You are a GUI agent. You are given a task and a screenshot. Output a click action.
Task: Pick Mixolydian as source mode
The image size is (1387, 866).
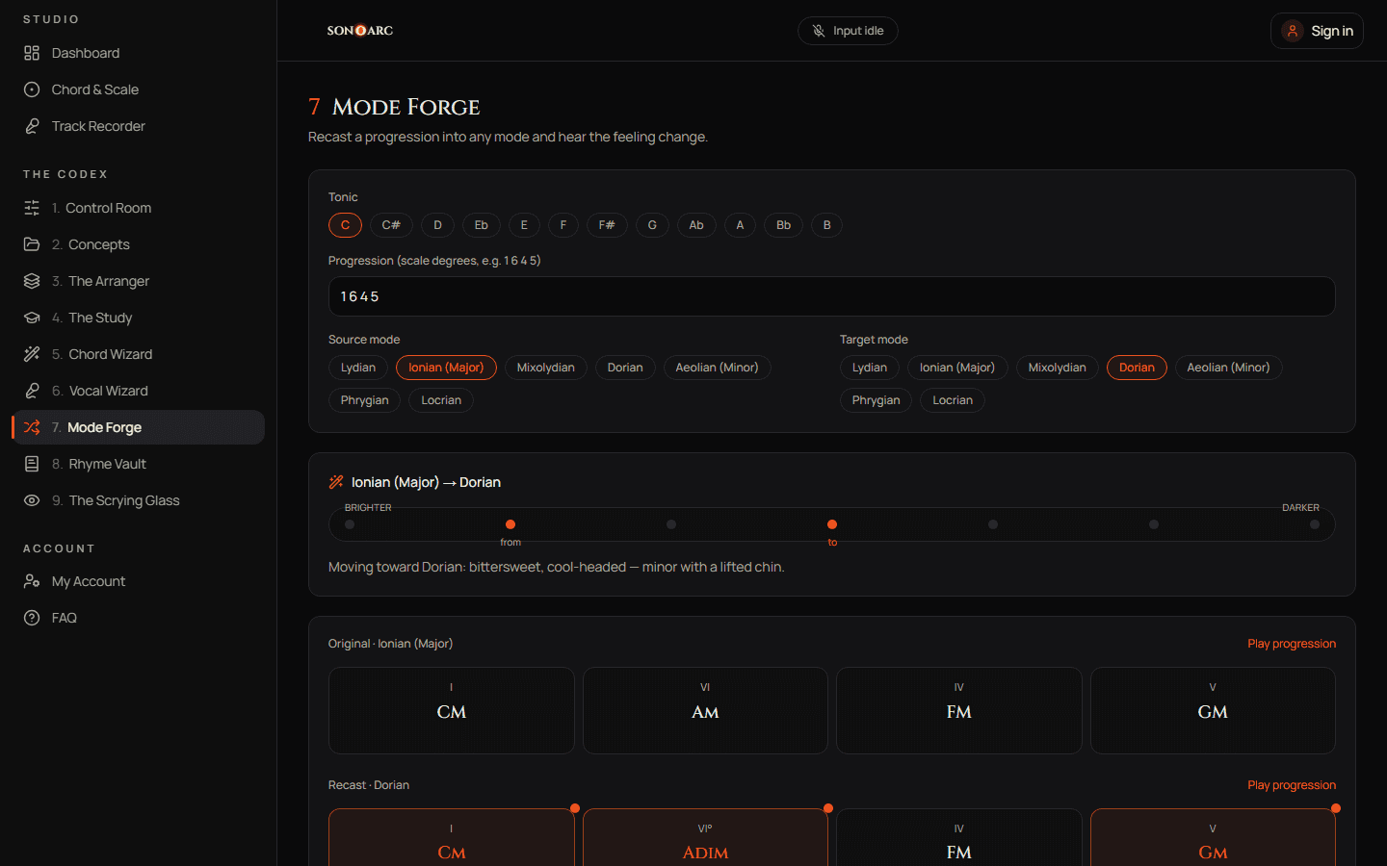pyautogui.click(x=546, y=368)
